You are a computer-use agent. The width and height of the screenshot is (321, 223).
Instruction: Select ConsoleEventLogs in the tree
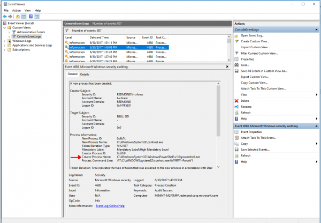click(x=29, y=36)
